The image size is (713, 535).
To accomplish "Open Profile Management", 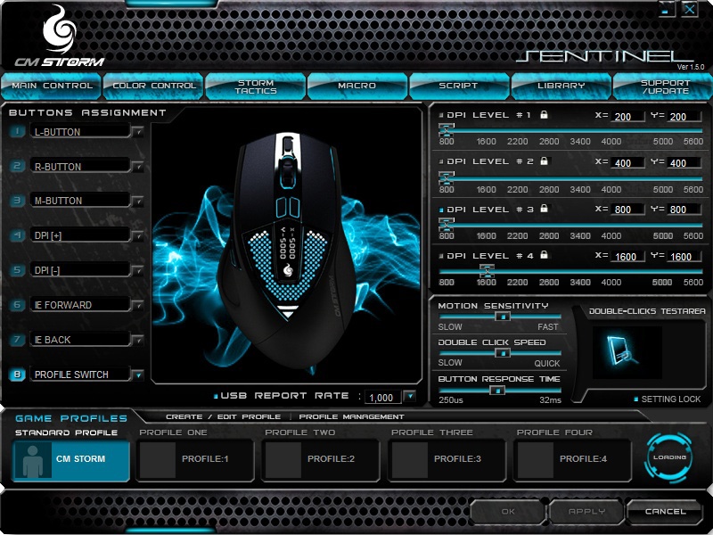I will (x=351, y=416).
